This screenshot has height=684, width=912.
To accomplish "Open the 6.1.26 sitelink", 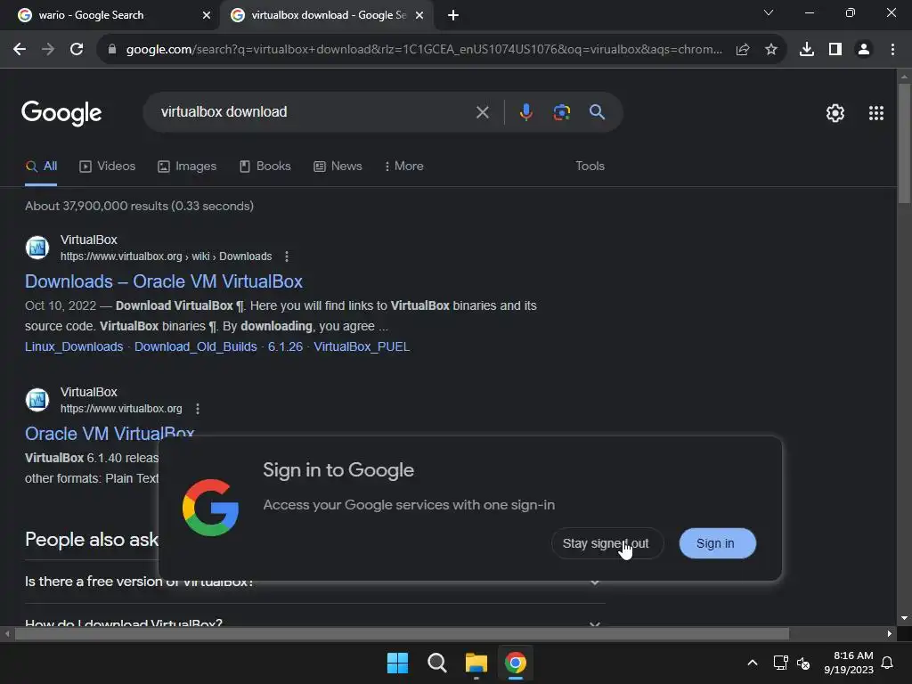I will (x=285, y=346).
